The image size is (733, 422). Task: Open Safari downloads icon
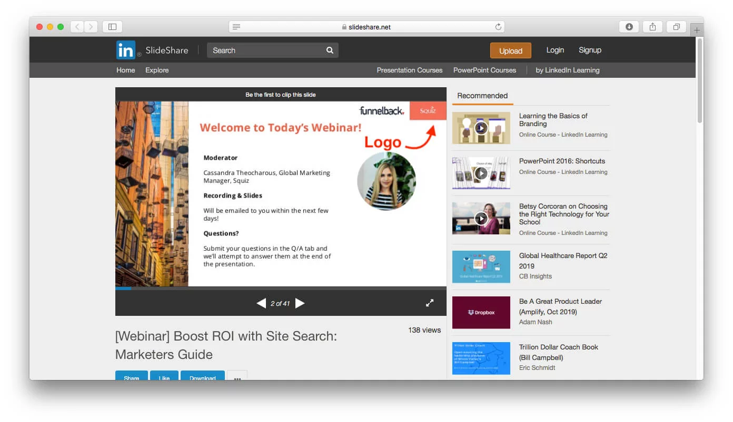[x=629, y=27]
